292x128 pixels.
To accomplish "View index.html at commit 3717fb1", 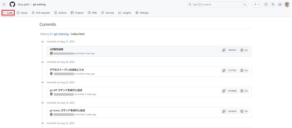I will tap(241, 71).
